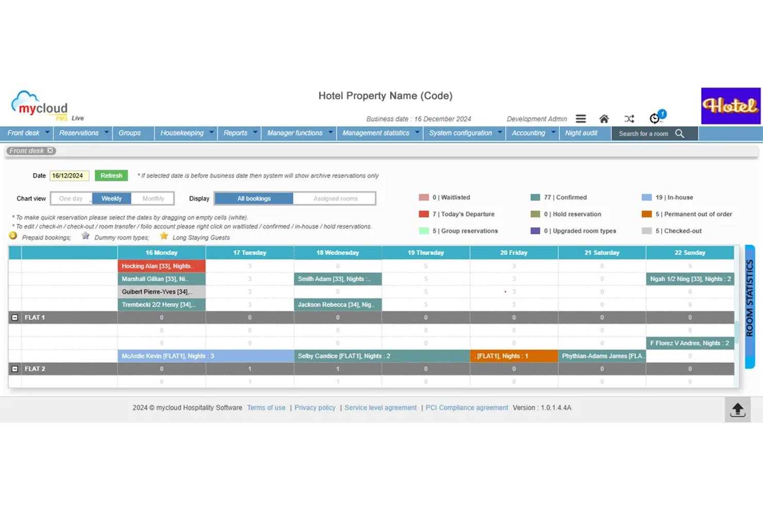Click the long staying guests star icon
The image size is (763, 509).
(164, 236)
